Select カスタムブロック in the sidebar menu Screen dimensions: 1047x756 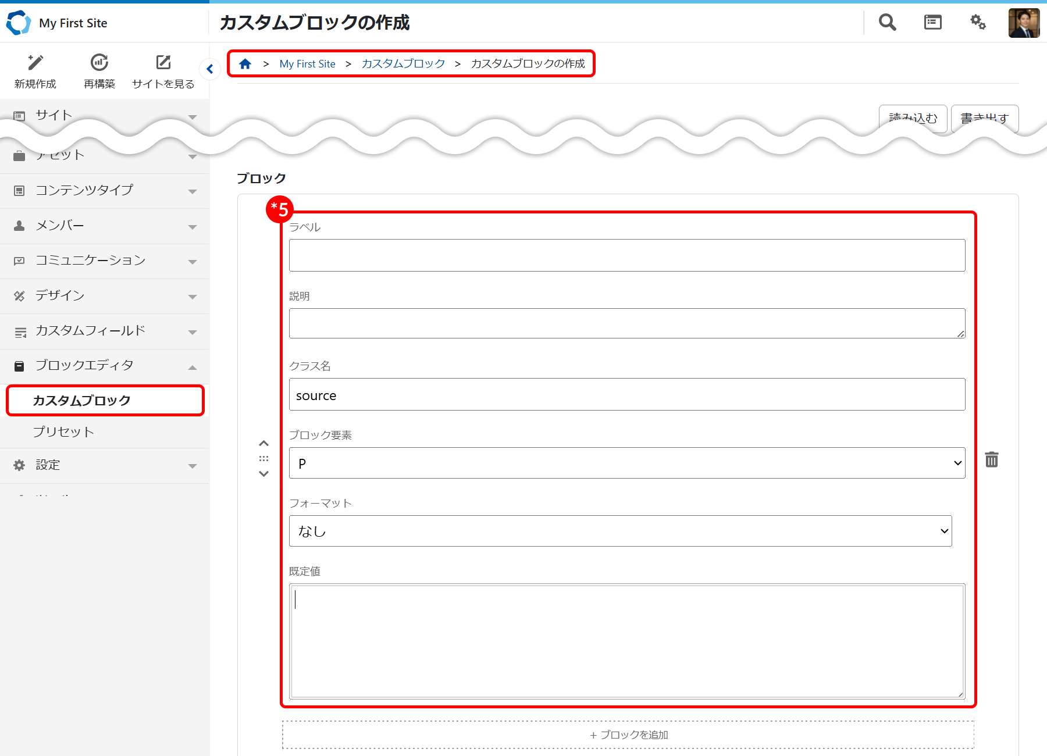tap(81, 400)
